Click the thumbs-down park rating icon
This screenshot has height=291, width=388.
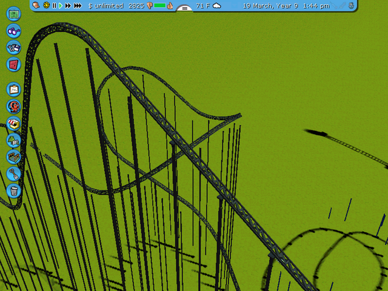149,5
